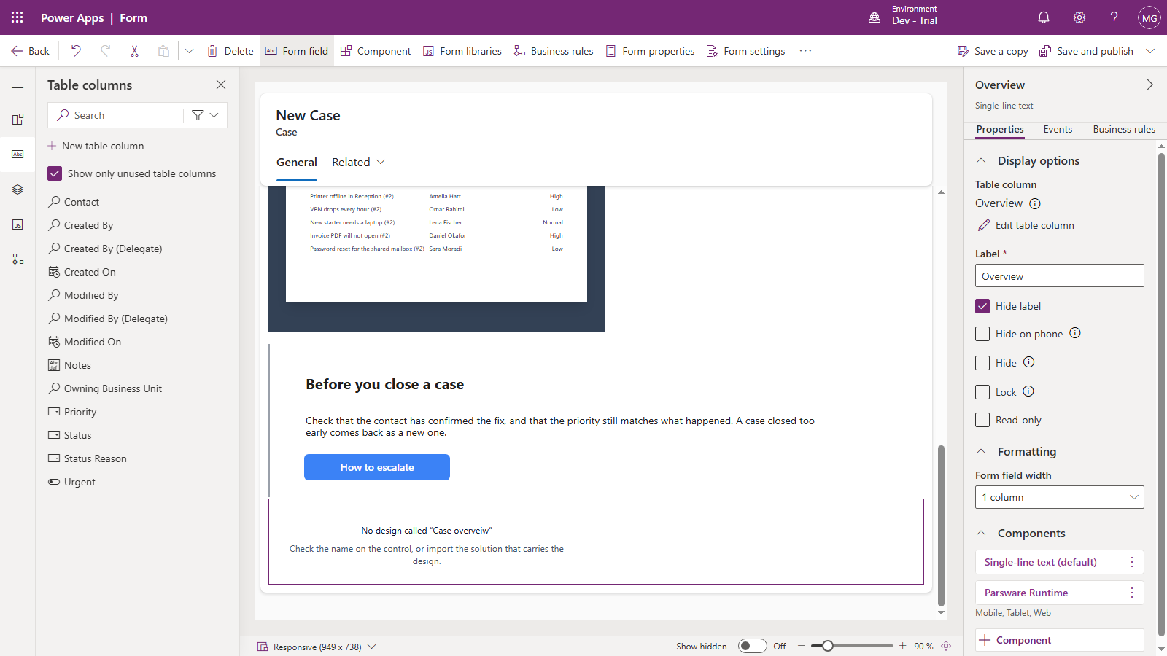Open Form settings

[x=746, y=51]
